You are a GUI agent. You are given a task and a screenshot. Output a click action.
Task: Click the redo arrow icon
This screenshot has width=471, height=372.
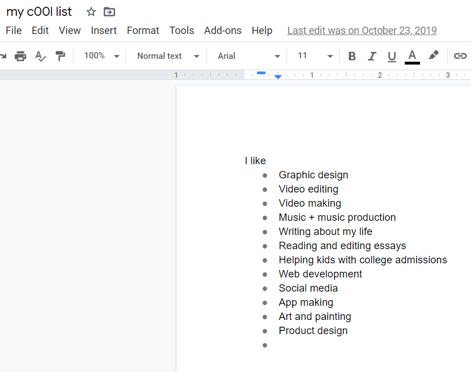point(3,56)
